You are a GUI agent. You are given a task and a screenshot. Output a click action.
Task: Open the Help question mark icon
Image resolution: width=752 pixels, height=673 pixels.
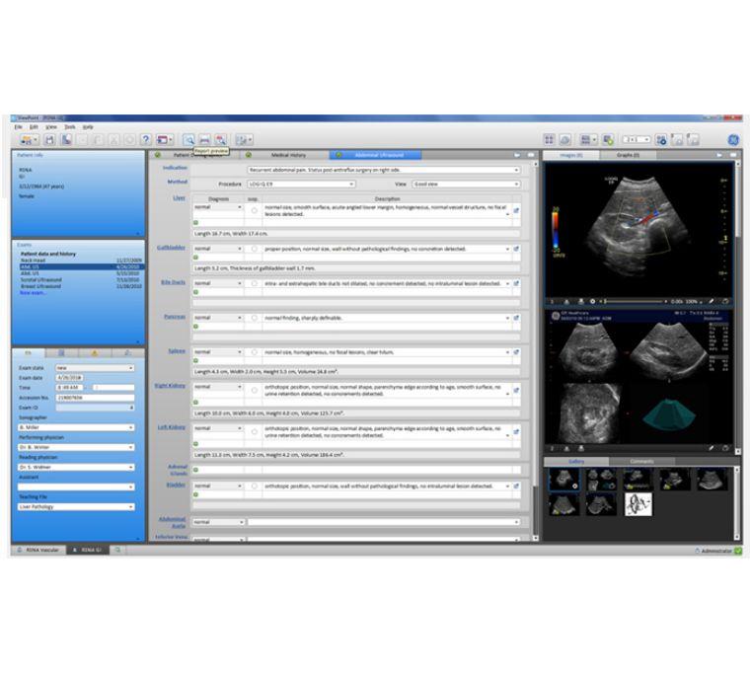coord(145,141)
